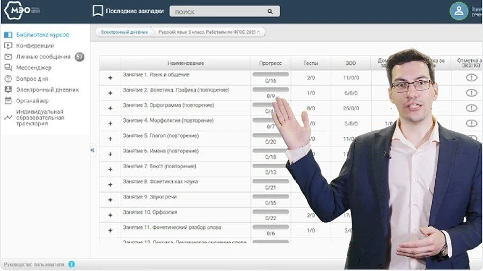Expand Занятие 5. Глагол row with plus
The height and width of the screenshot is (271, 483).
point(111,139)
